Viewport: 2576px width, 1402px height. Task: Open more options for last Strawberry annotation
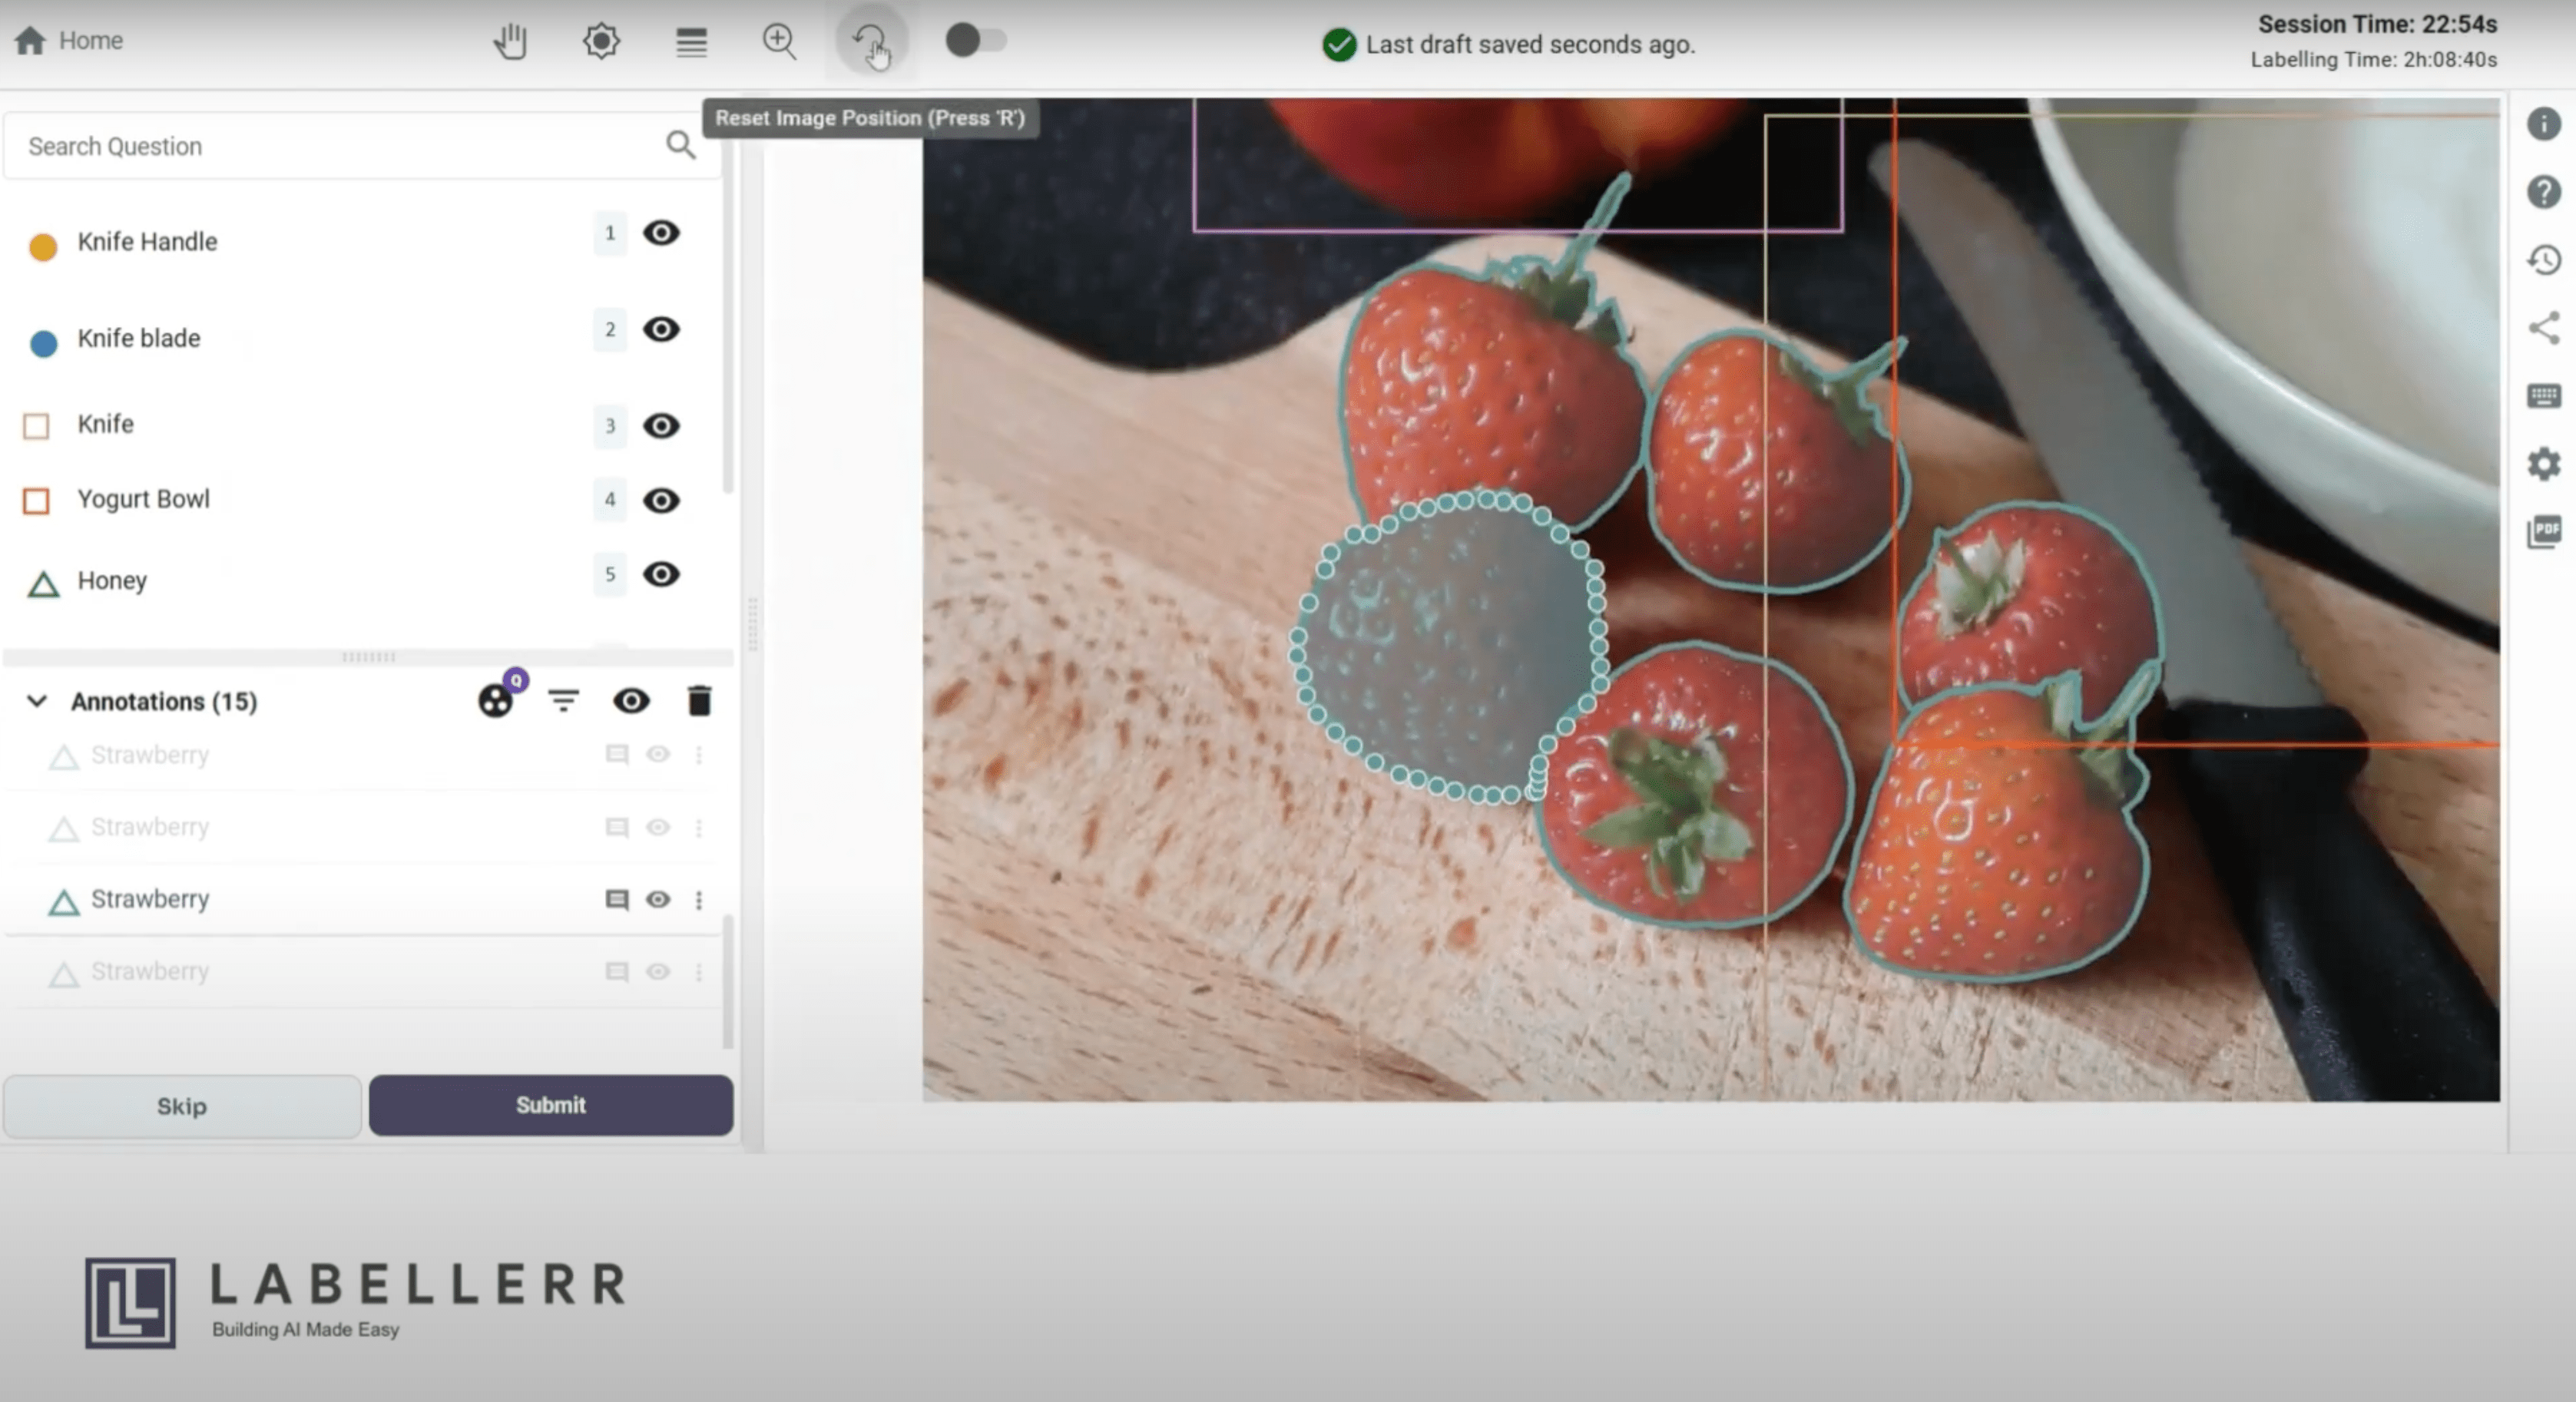[699, 972]
